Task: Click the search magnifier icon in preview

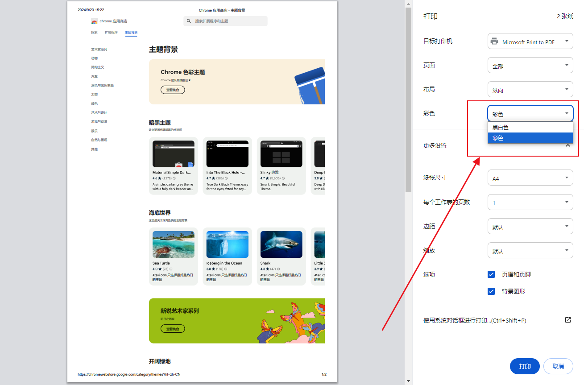Action: click(189, 21)
